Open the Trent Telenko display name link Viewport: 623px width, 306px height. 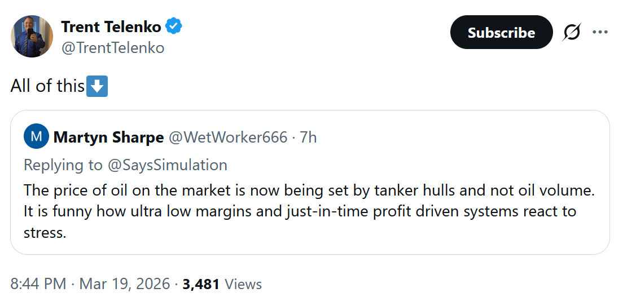pyautogui.click(x=111, y=26)
